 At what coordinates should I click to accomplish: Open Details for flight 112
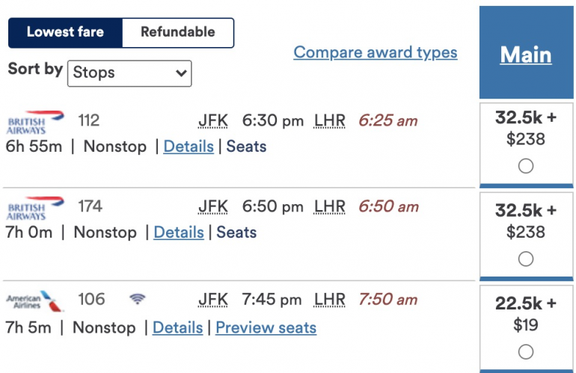click(189, 147)
